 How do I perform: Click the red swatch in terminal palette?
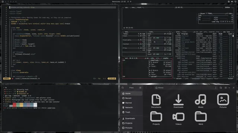15,105
